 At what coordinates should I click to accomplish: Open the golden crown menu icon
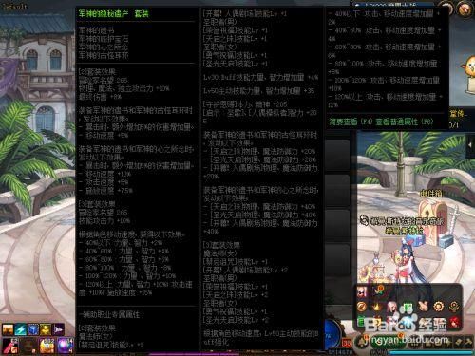coord(377,307)
